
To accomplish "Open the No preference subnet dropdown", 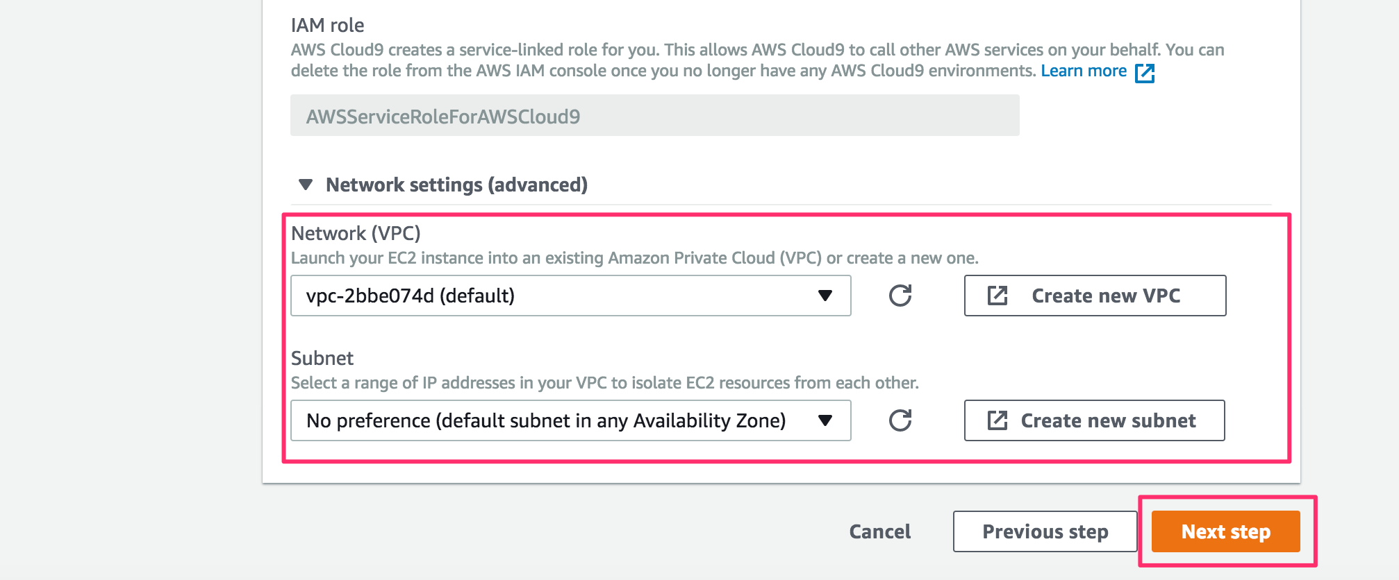I will [x=571, y=420].
